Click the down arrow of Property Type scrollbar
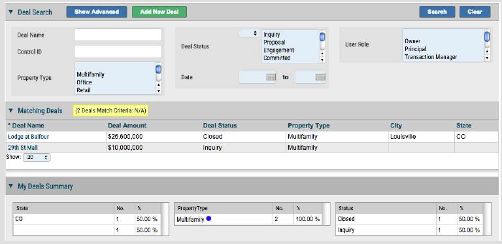The image size is (502, 244). click(158, 92)
